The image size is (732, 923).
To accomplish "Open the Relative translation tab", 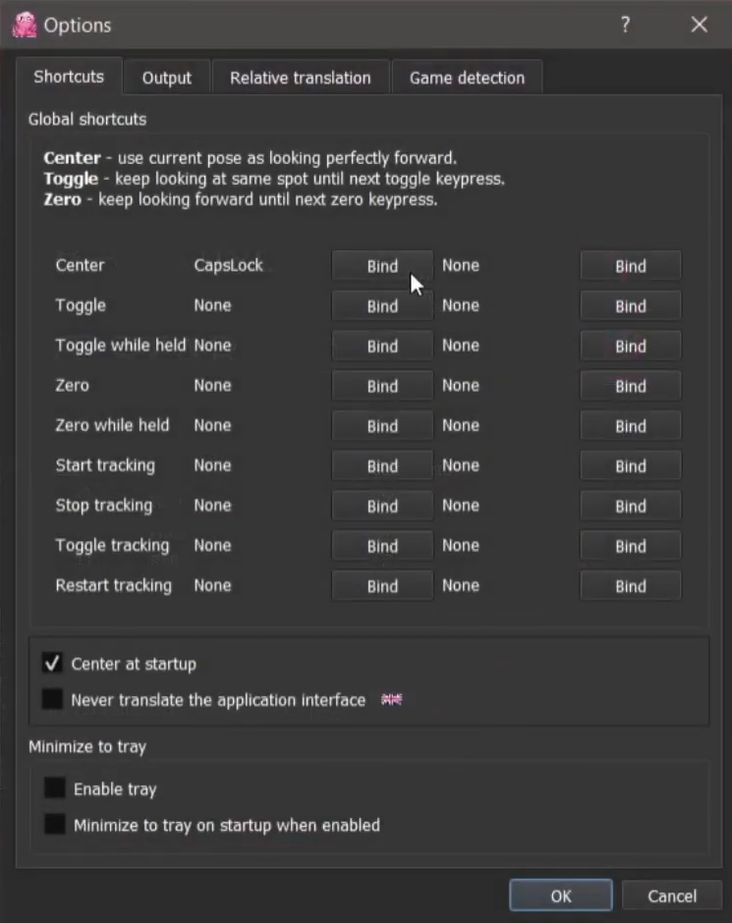I will coord(301,78).
